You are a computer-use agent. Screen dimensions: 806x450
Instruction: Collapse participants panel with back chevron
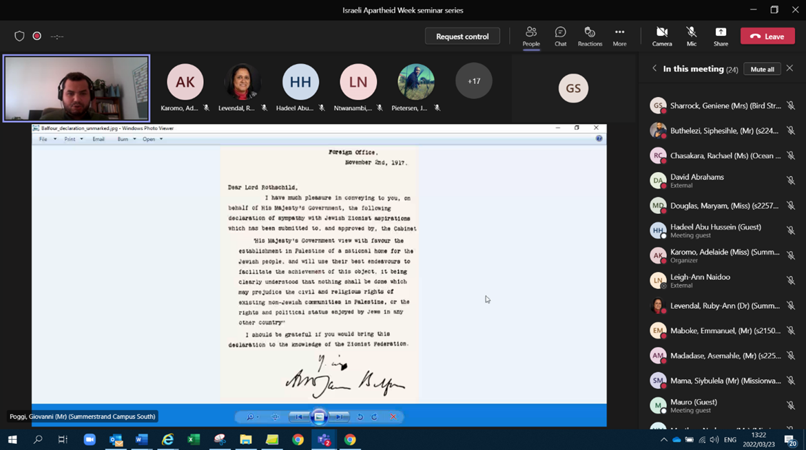(654, 68)
